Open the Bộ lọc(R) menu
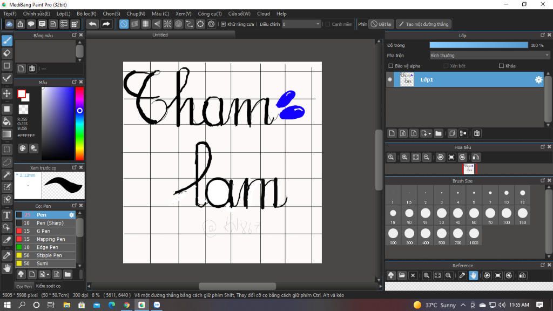 [86, 13]
